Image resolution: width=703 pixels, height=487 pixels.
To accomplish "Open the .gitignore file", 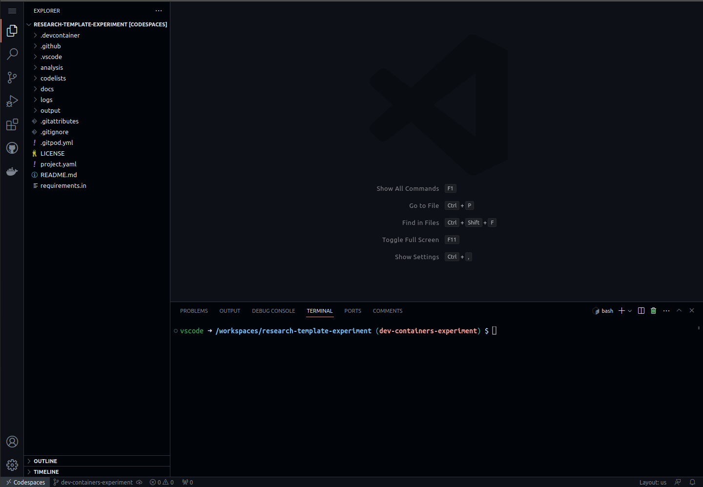I will click(97, 132).
